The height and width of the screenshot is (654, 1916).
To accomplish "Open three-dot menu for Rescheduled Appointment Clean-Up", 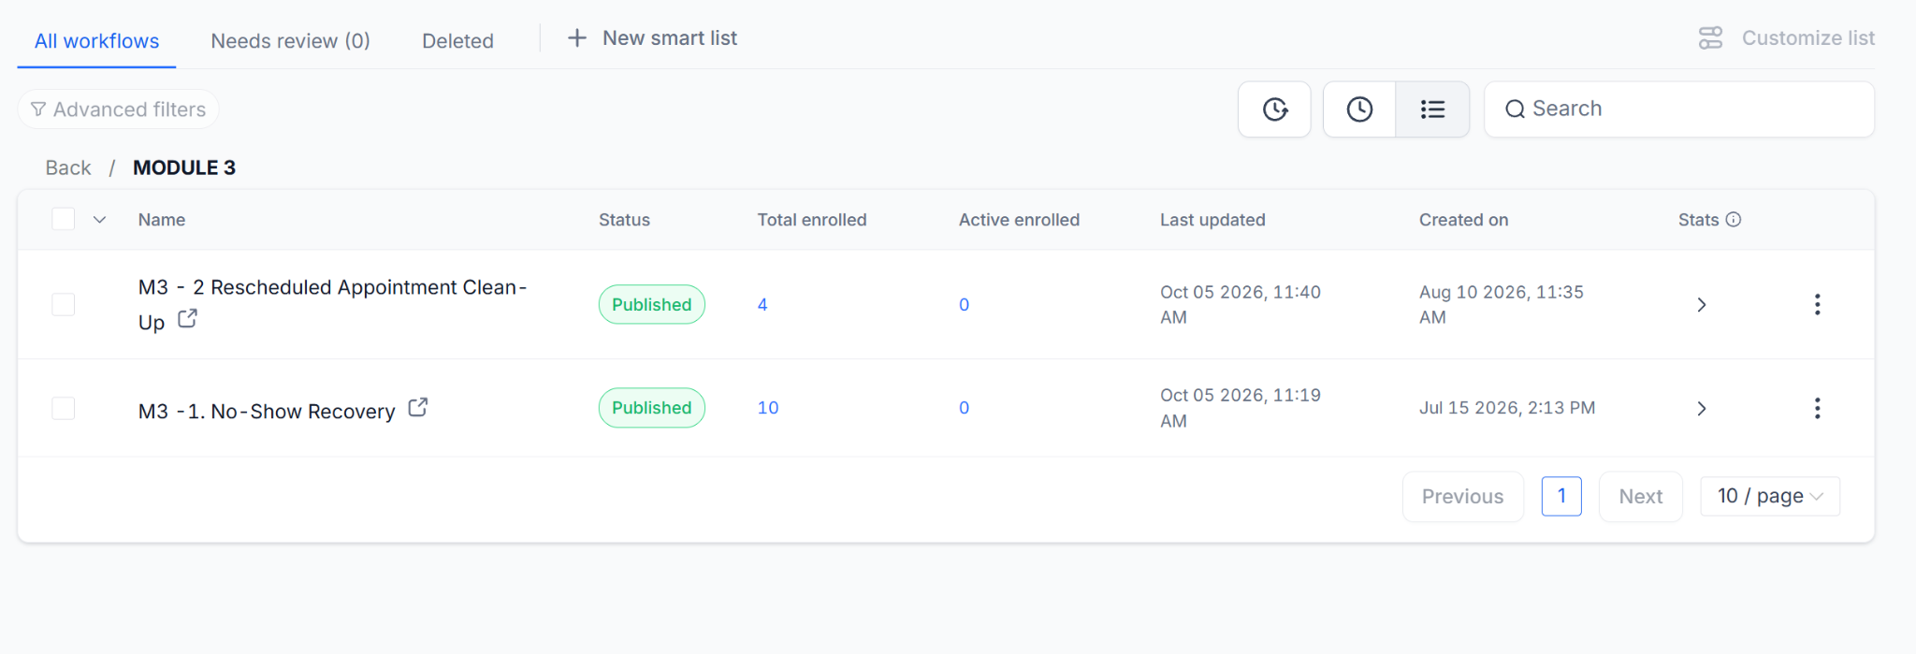I will 1817,304.
